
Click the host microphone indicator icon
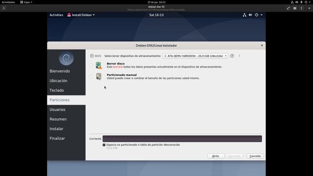[301, 2]
